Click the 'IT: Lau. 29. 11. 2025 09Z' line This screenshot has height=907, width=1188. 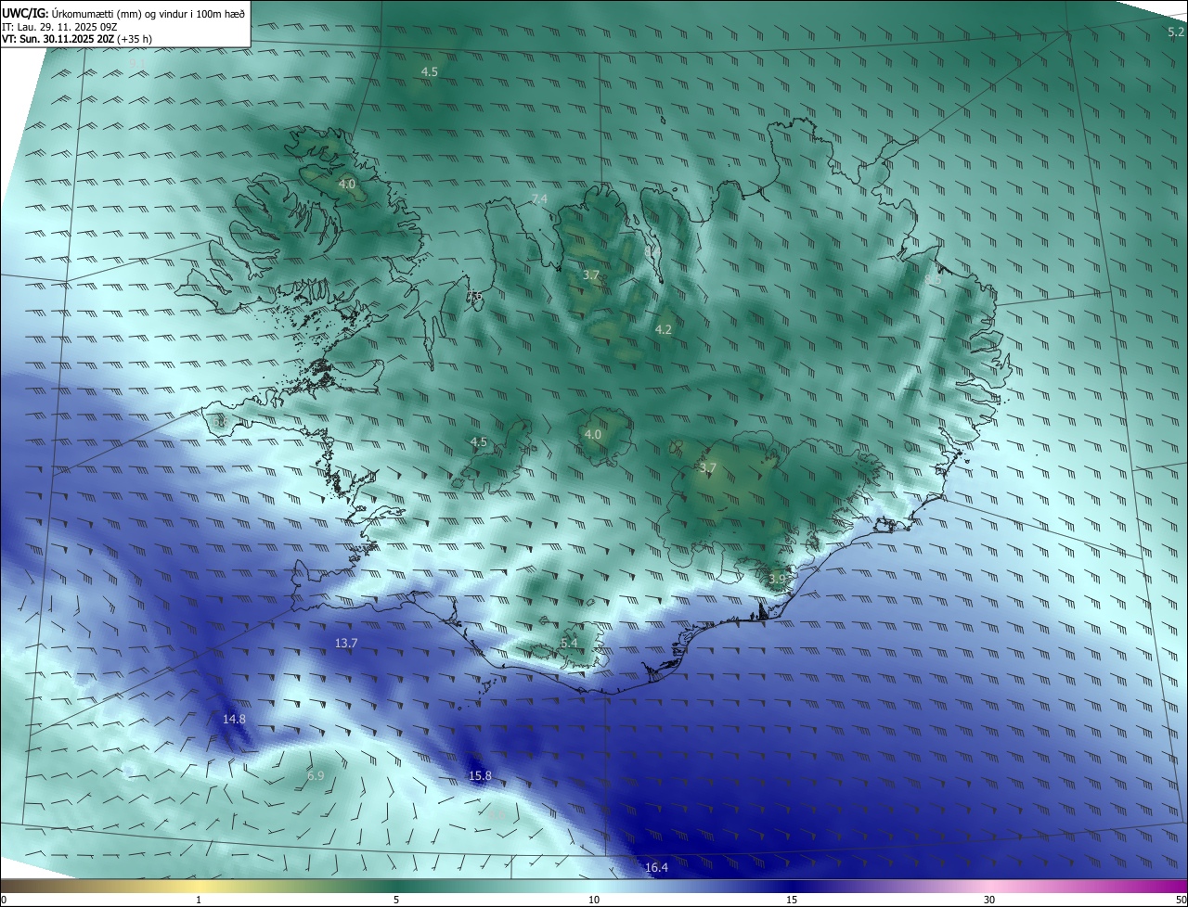[58, 26]
